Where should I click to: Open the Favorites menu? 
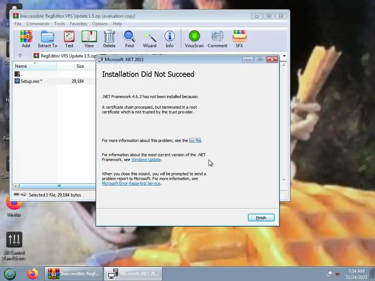pos(78,24)
